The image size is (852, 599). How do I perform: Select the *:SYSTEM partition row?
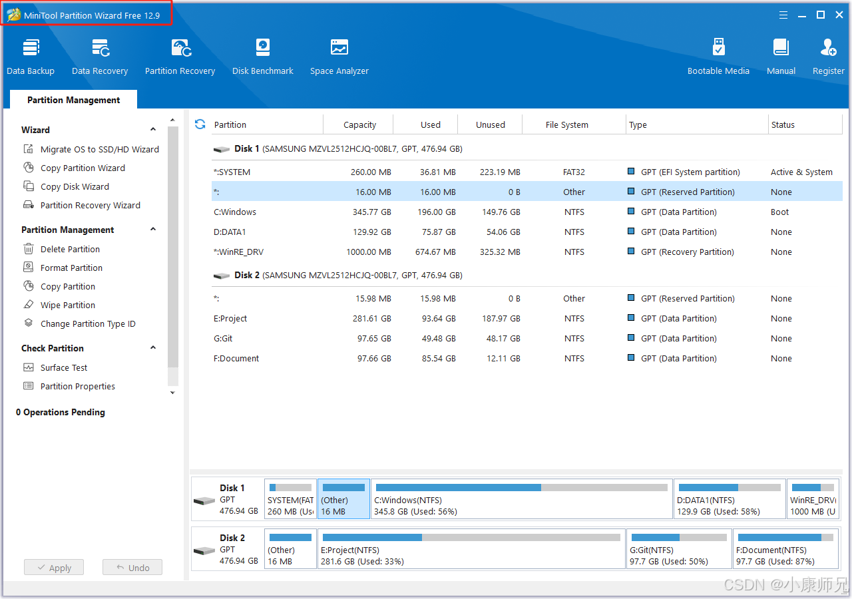(527, 172)
